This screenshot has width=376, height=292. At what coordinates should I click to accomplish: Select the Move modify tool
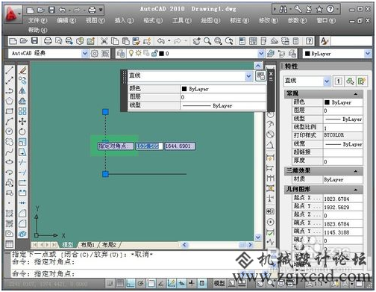(22, 121)
